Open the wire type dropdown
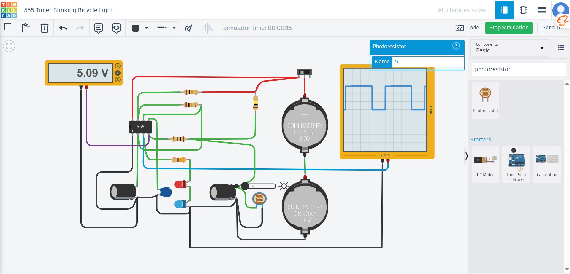Screen dimensions: 570x274 point(166,28)
